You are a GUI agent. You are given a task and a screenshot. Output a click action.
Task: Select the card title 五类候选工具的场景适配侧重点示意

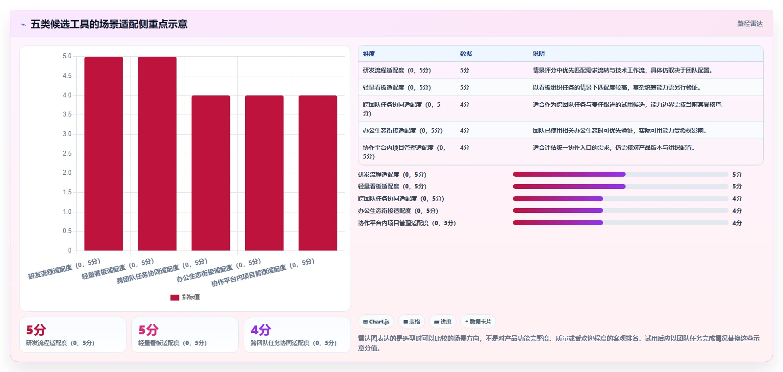pyautogui.click(x=109, y=24)
